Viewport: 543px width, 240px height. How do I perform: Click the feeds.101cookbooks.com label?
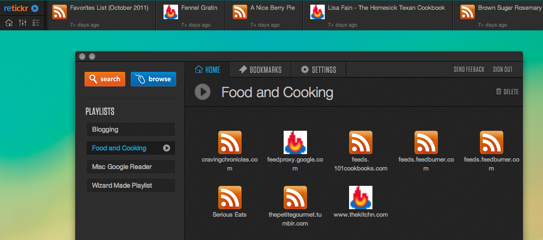pyautogui.click(x=360, y=164)
